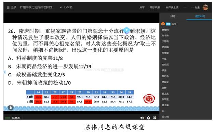Click option D 宋朝抑商政策的松动1/0
Screen dimensions: 214x134
tap(39, 83)
